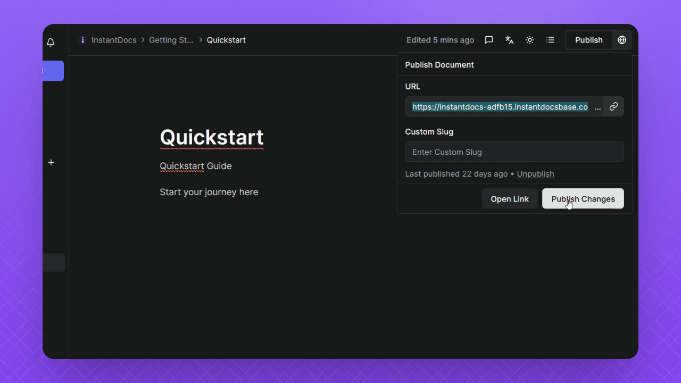
Task: Open the translate language icon
Action: (x=509, y=40)
